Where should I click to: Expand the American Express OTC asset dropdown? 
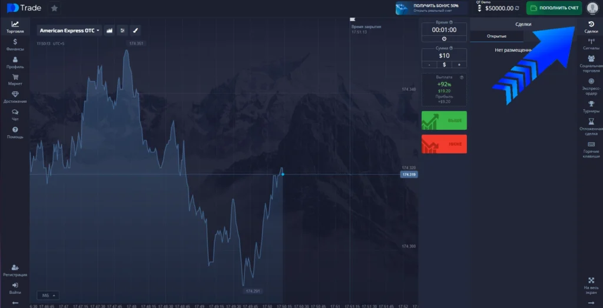(x=69, y=31)
